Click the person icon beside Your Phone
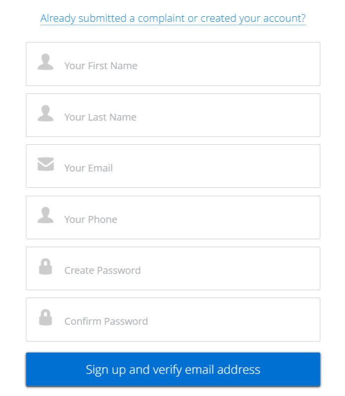 (46, 216)
